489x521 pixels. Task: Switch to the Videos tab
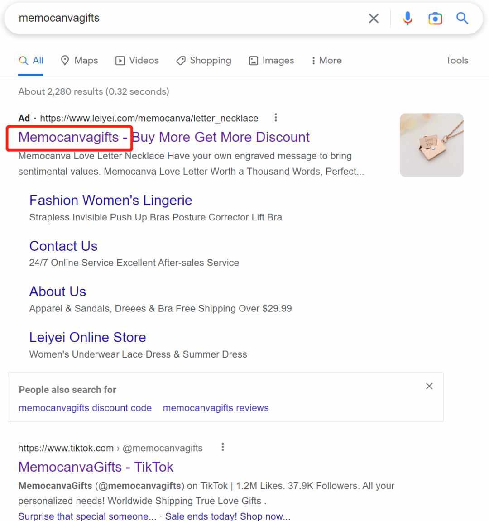tap(137, 61)
